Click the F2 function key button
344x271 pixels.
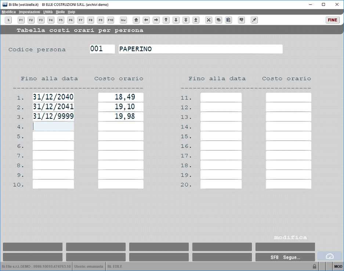pyautogui.click(x=31, y=20)
